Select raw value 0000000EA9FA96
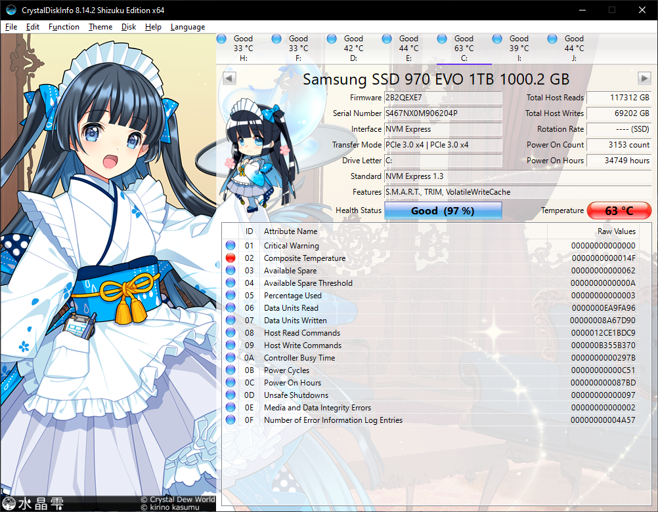The height and width of the screenshot is (512, 658). pyautogui.click(x=603, y=308)
